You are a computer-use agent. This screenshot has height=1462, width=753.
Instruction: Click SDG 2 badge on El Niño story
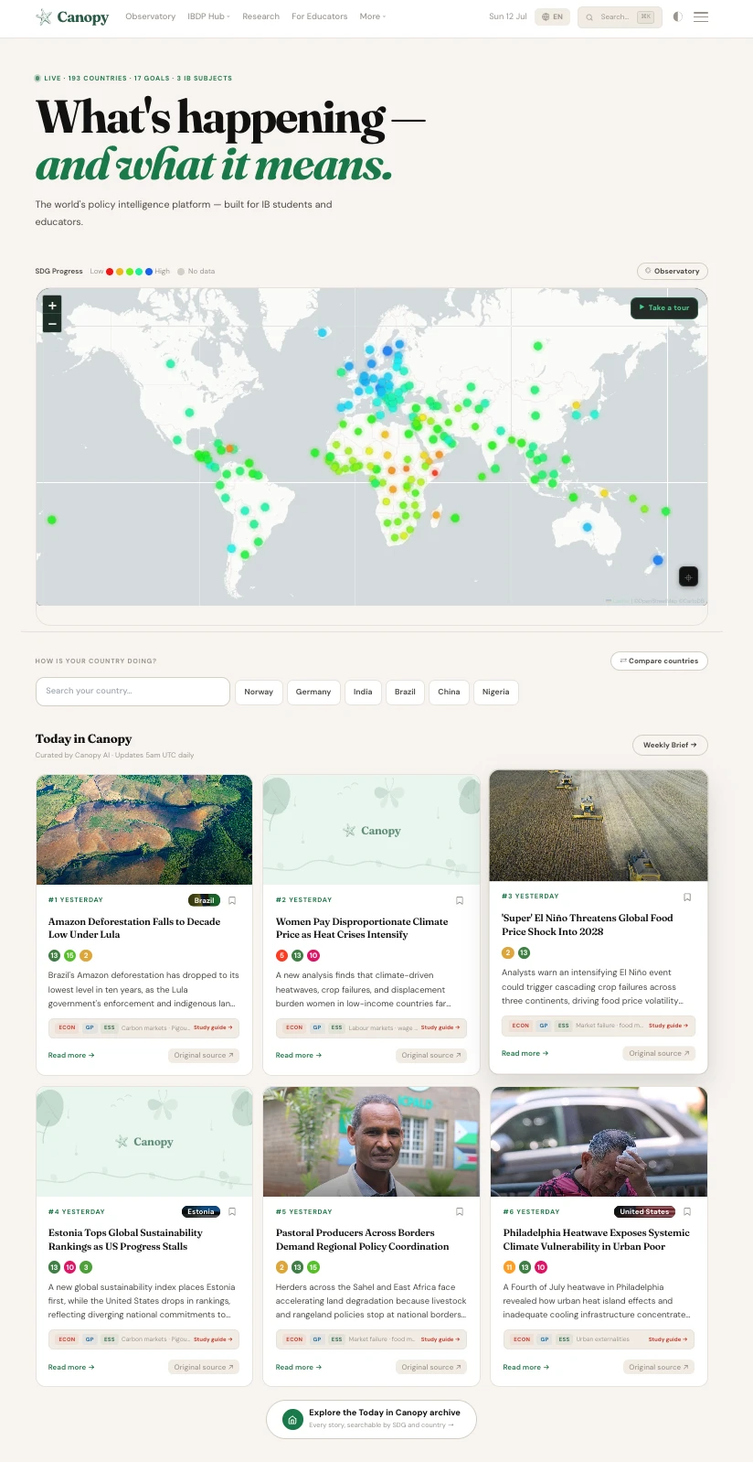508,952
